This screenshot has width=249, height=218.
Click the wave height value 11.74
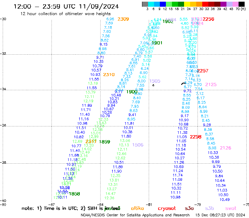178,175
